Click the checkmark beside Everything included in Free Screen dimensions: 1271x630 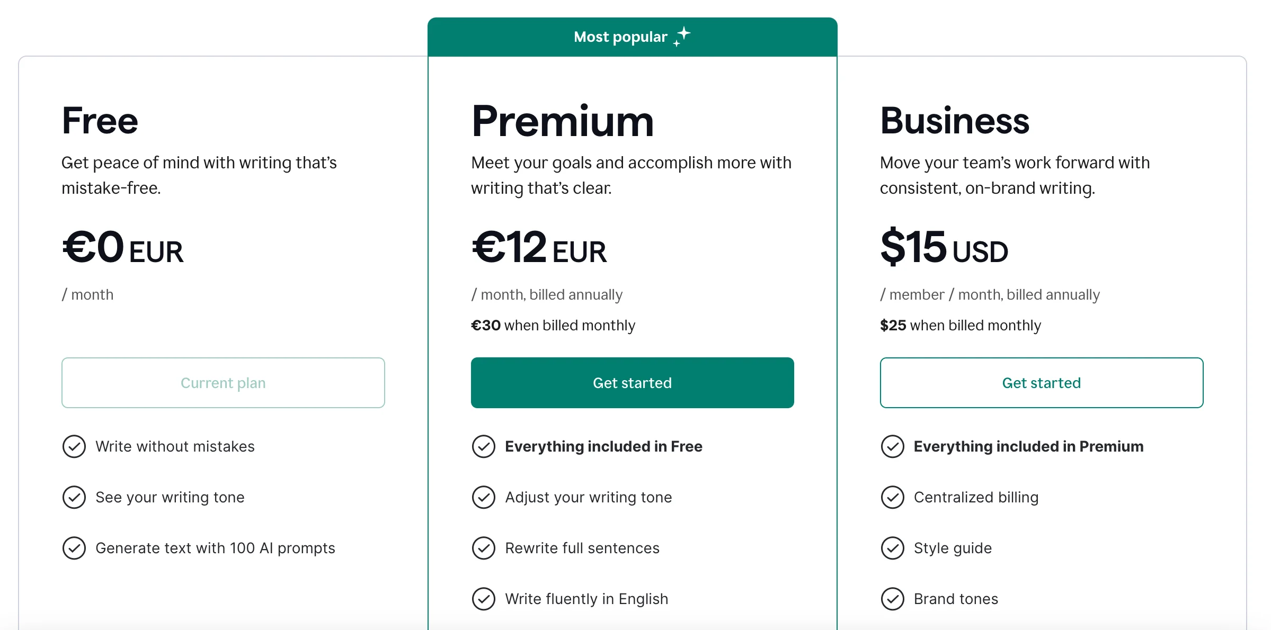(483, 446)
